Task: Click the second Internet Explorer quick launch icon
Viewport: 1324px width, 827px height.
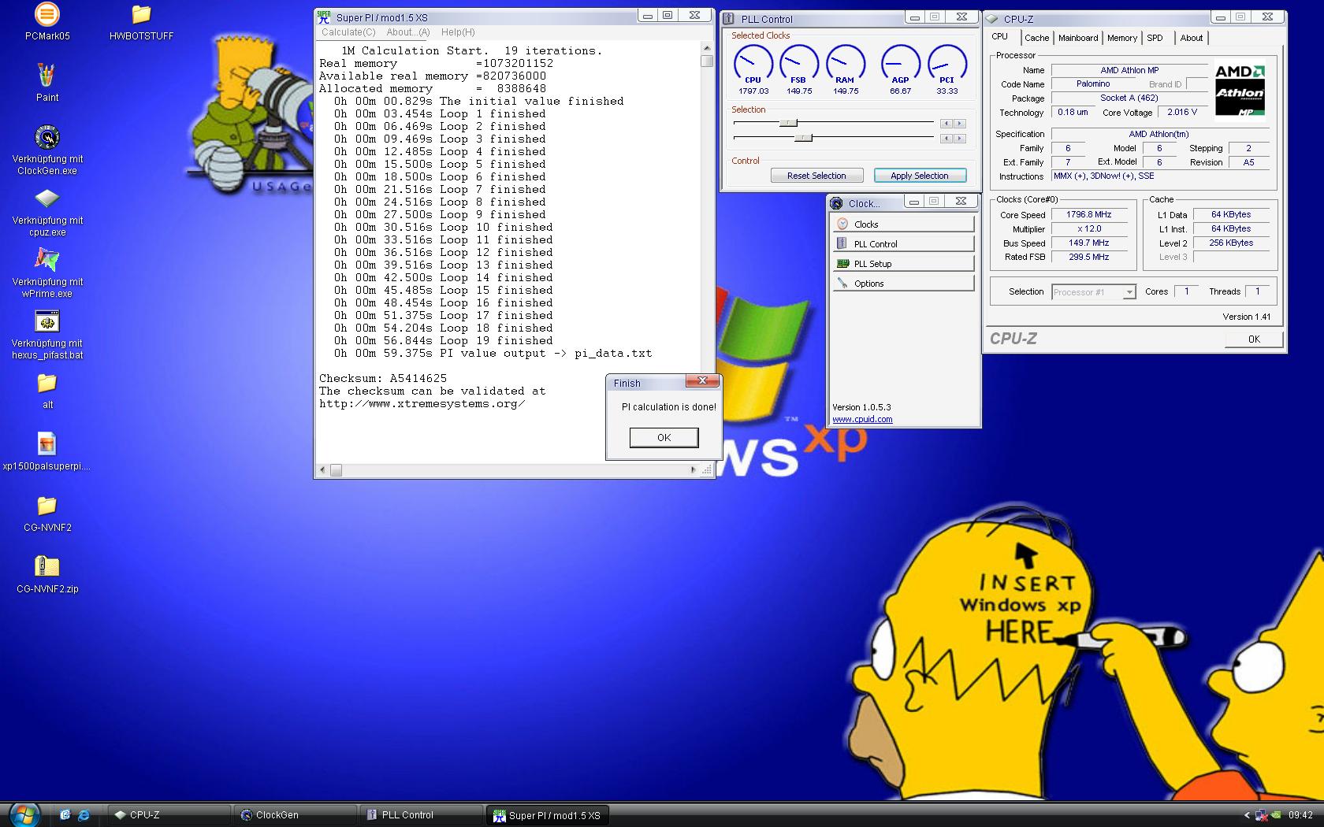Action: [83, 815]
